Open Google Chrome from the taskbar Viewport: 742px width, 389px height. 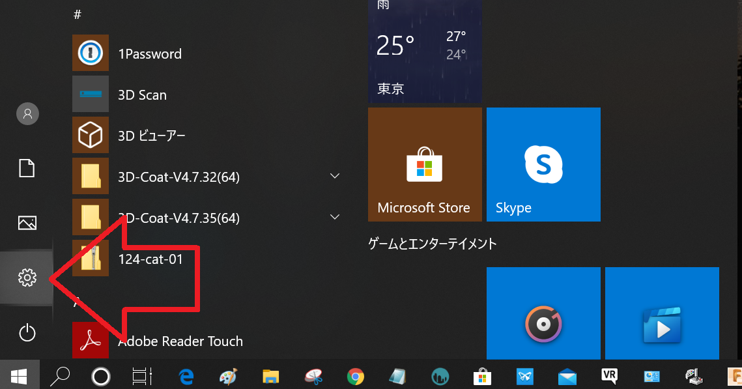point(355,376)
